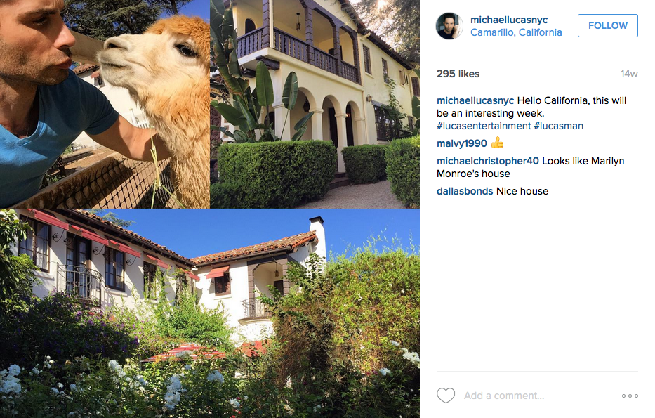
Task: Open the #lucasentertainment hashtag
Action: [x=484, y=126]
